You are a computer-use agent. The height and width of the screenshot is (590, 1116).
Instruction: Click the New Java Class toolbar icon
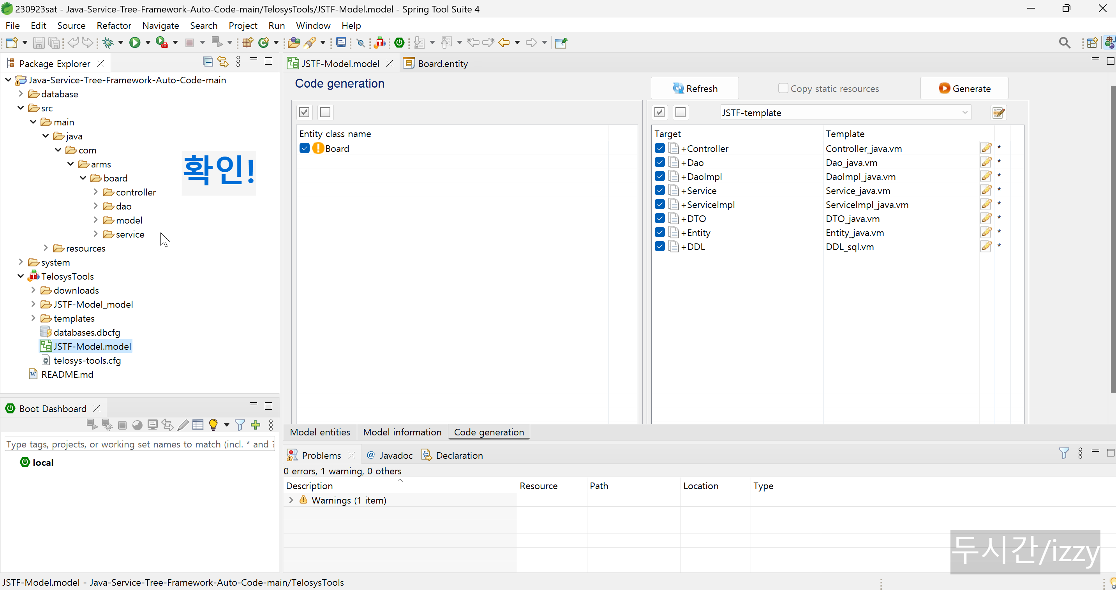click(263, 42)
